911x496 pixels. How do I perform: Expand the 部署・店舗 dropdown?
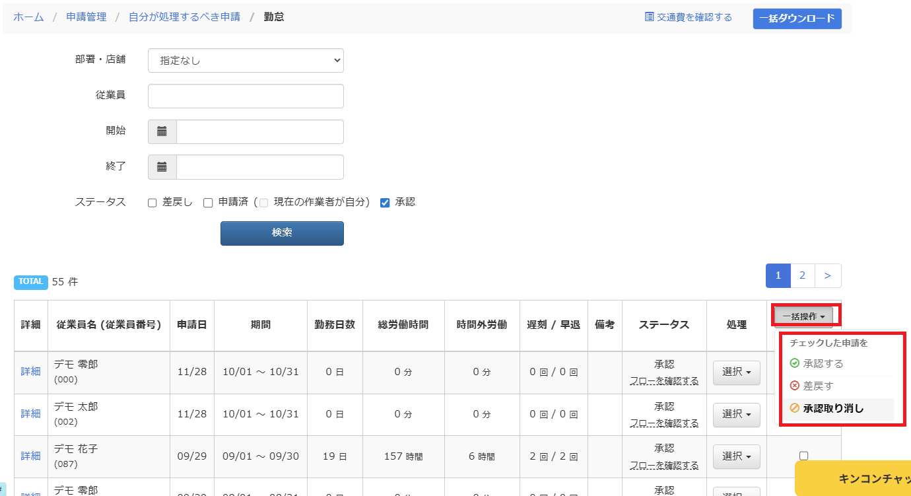(x=246, y=60)
